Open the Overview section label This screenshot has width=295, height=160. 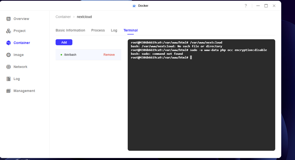21,19
